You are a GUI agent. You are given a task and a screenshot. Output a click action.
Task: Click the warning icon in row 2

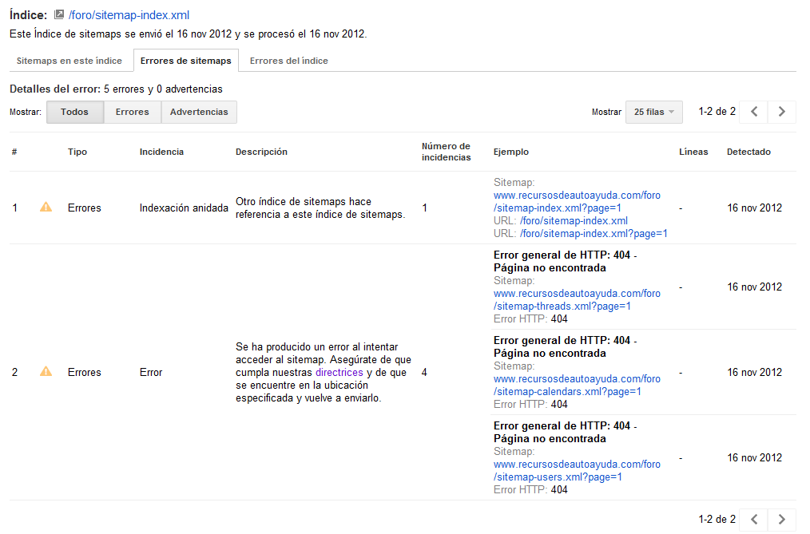(x=46, y=372)
